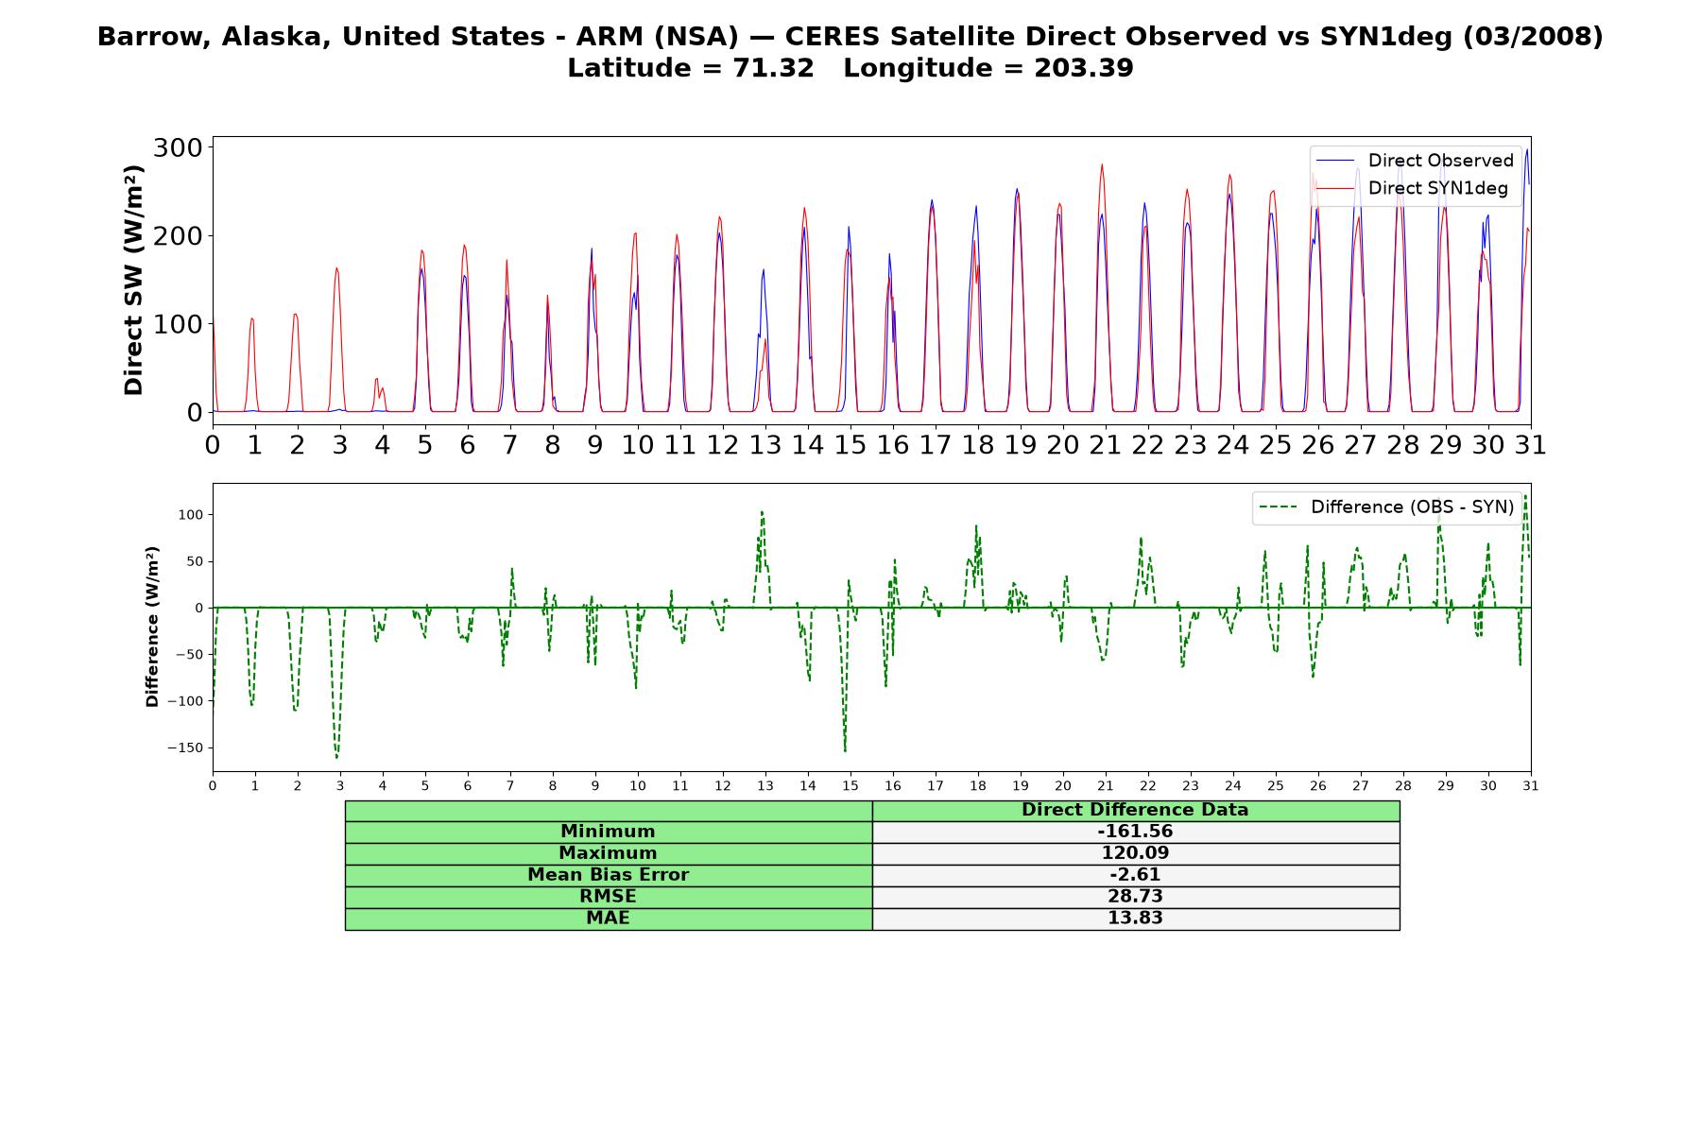1701x1134 pixels.
Task: Click the Direct Observed legend entry
Action: tap(1415, 161)
